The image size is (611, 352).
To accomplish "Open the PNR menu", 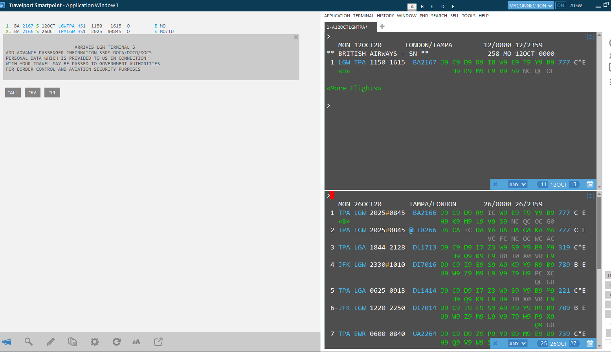I will (x=424, y=16).
